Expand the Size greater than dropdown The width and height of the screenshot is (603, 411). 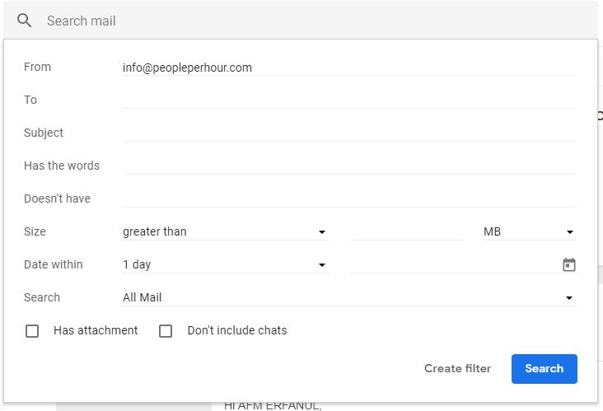pos(226,231)
